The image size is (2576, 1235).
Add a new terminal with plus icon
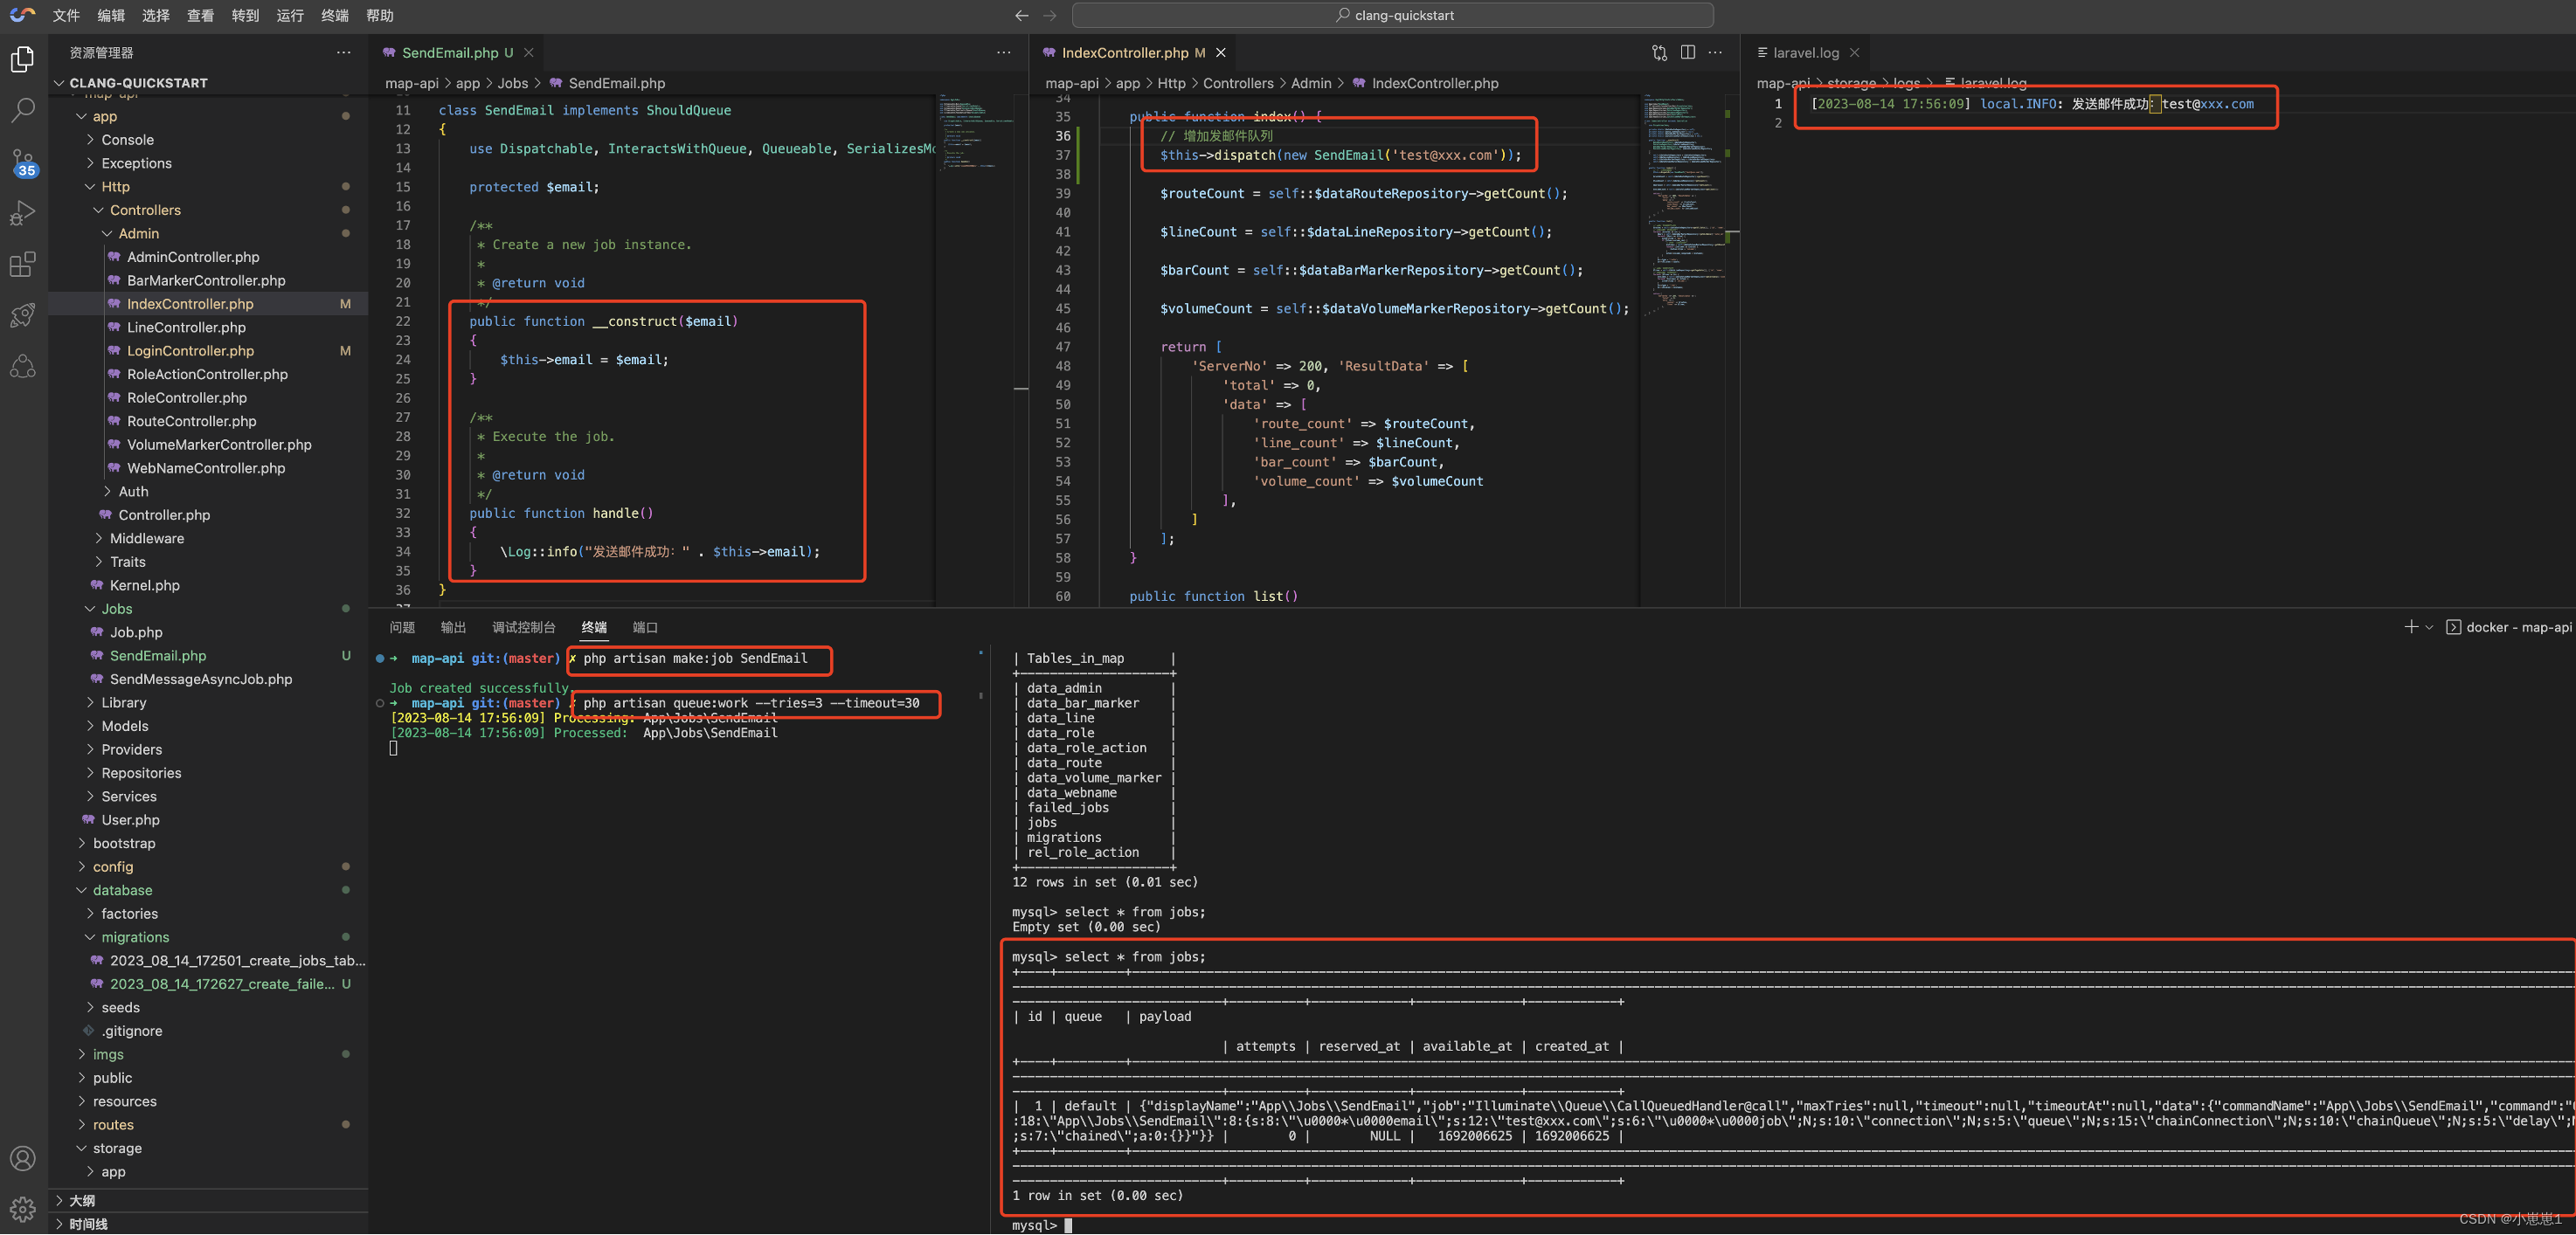(2411, 626)
